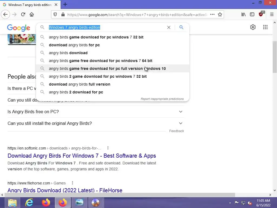Click the horizontal scrollbar right arrow
This screenshot has height=208, width=277.
point(270,195)
